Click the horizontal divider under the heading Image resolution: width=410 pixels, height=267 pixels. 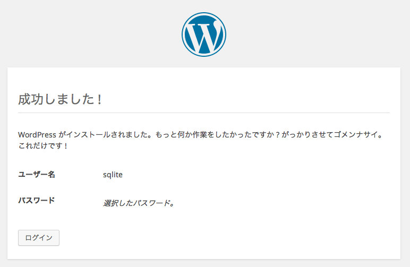click(x=204, y=113)
